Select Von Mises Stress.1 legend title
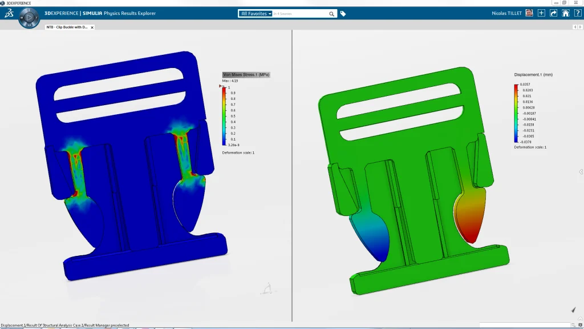Image resolution: width=584 pixels, height=329 pixels. coord(246,75)
